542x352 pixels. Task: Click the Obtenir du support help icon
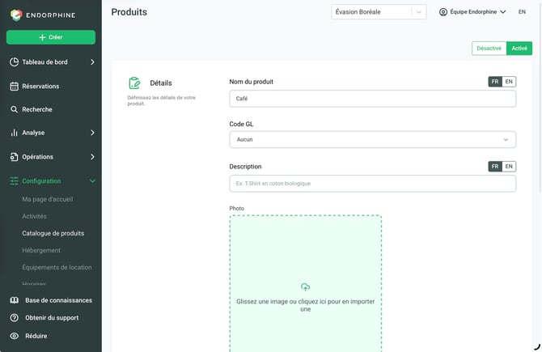[15, 318]
